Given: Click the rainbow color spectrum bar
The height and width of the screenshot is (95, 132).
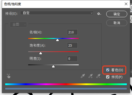Looking at the screenshot, I should [66, 84].
